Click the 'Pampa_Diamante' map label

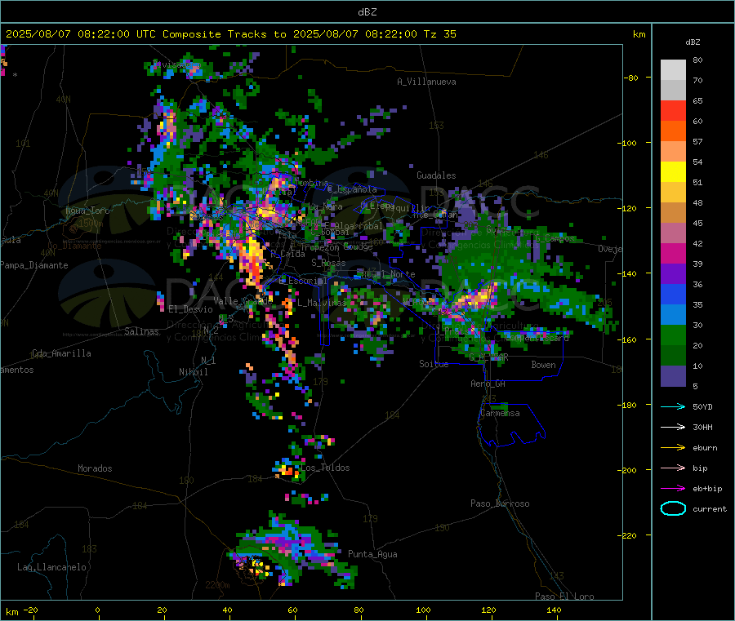(x=34, y=265)
